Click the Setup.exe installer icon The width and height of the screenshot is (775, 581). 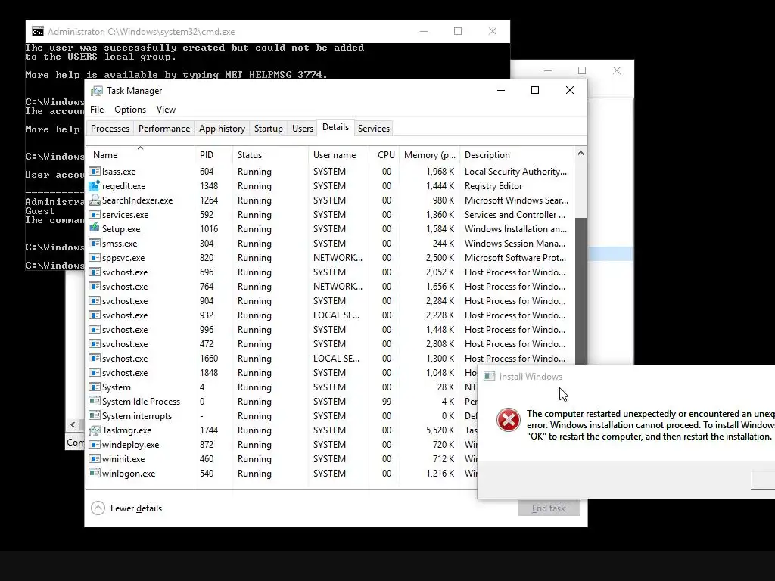pyautogui.click(x=94, y=228)
